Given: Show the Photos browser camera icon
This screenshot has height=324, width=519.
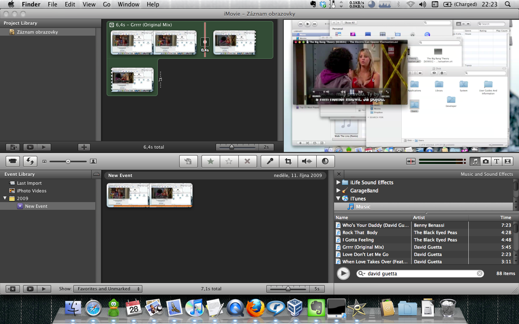Looking at the screenshot, I should [486, 161].
